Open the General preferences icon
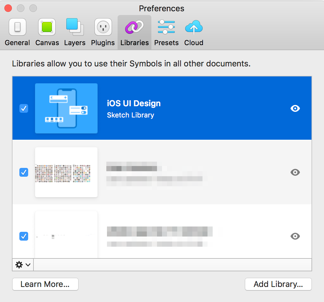 17,27
